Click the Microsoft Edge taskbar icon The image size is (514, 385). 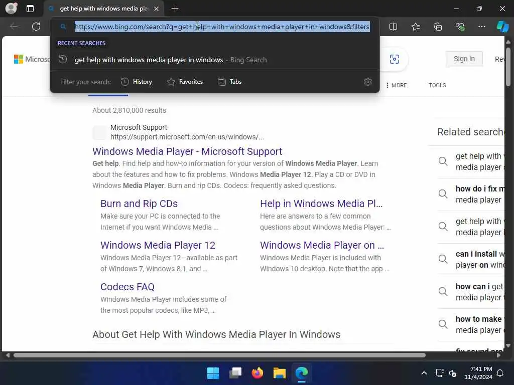coord(301,373)
